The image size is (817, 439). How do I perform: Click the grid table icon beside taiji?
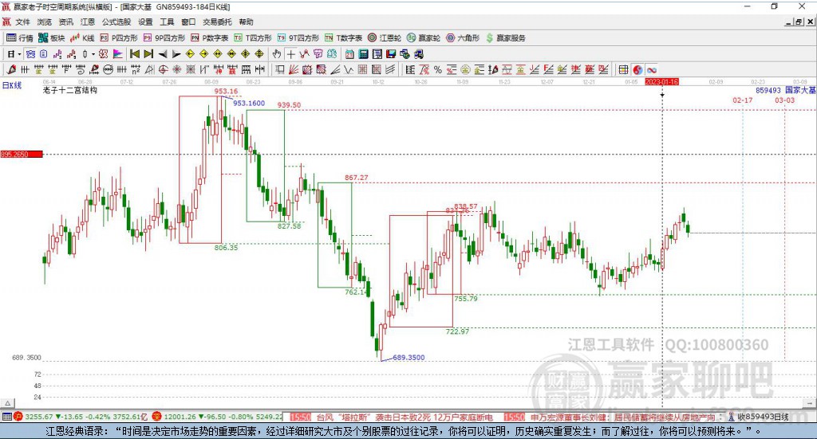[x=623, y=69]
